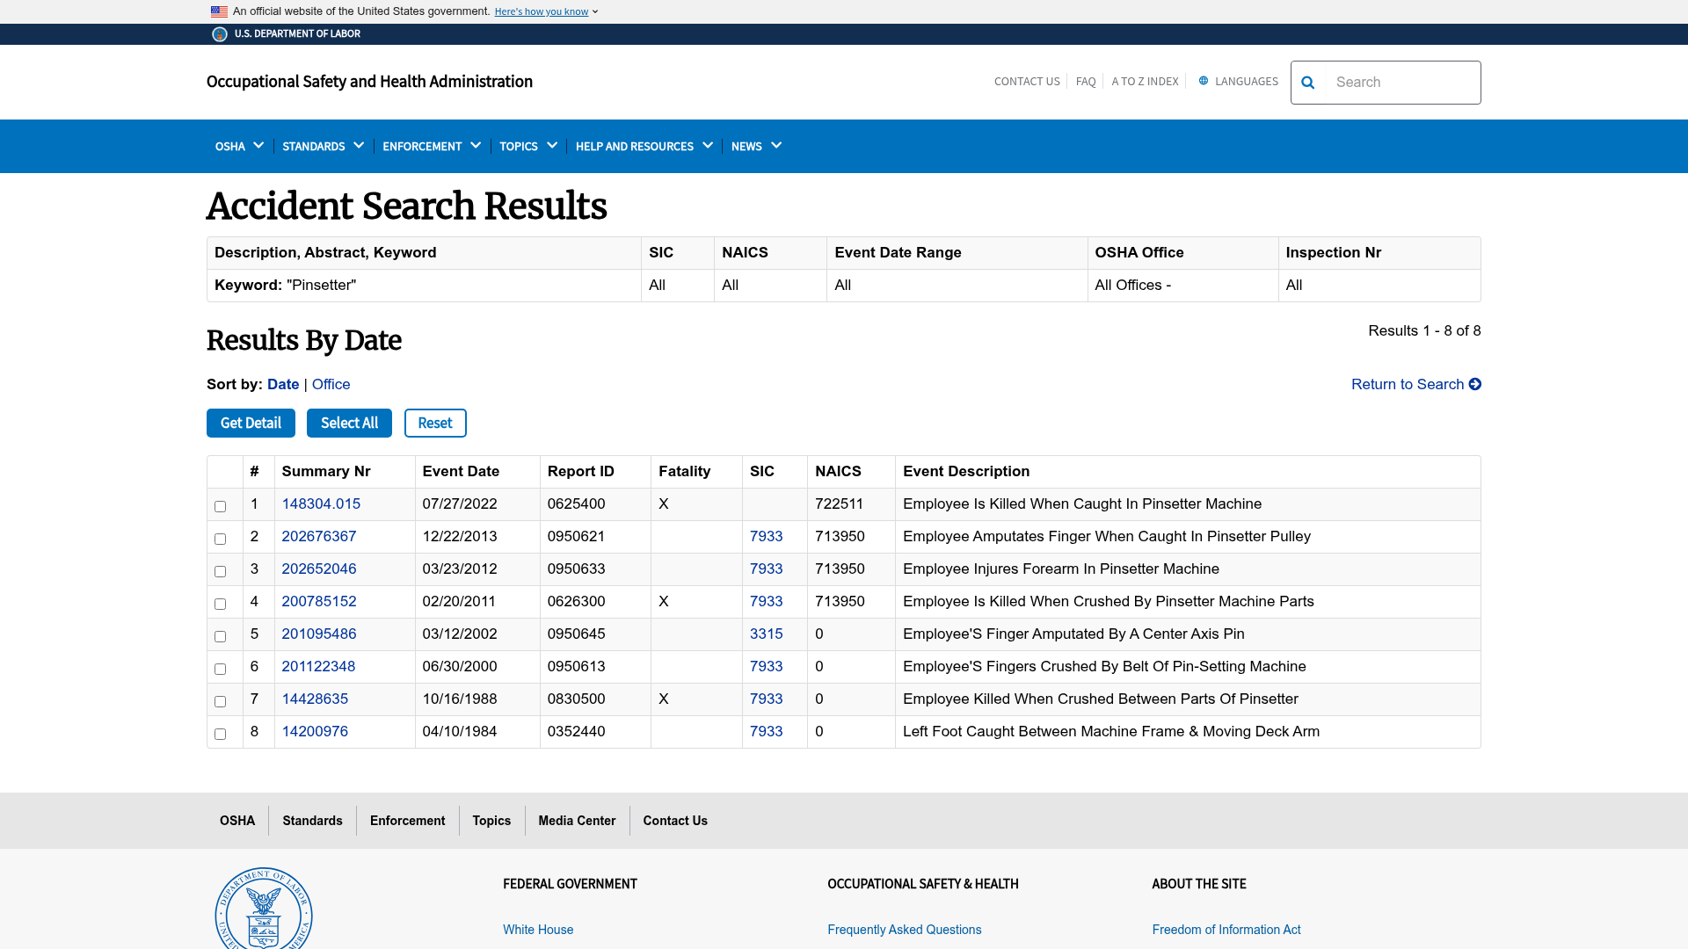The width and height of the screenshot is (1688, 949).
Task: Open SIC code 3315 link
Action: click(766, 634)
